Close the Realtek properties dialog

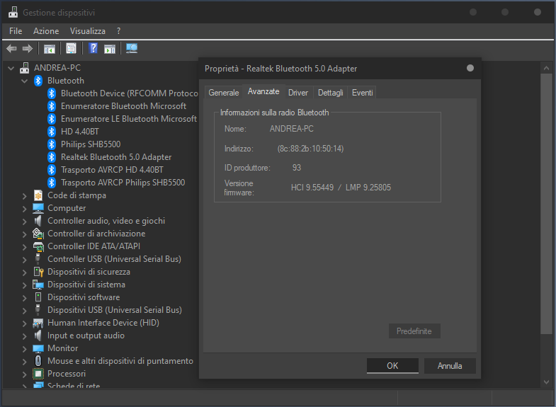point(470,68)
